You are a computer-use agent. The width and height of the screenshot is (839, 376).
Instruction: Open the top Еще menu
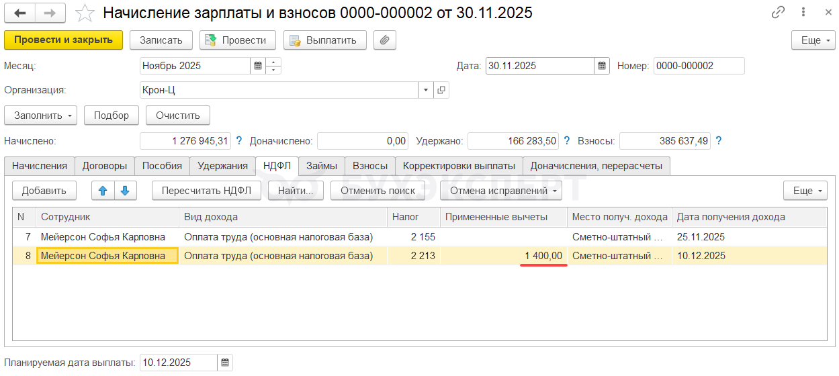813,40
